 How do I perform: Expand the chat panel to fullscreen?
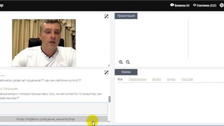(x=106, y=72)
